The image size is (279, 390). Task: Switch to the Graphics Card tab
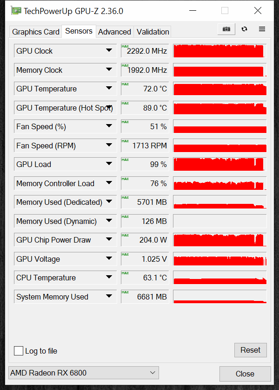point(36,32)
